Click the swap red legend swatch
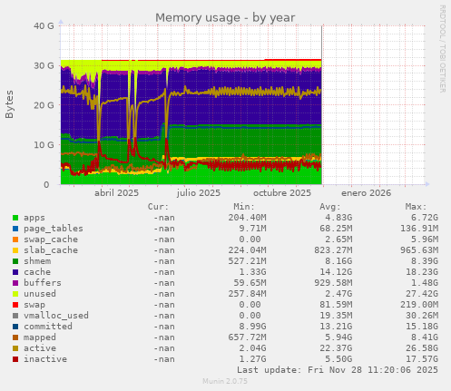This screenshot has height=391, width=451. pyautogui.click(x=15, y=305)
